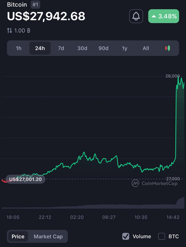Select the All time range

(x=146, y=48)
